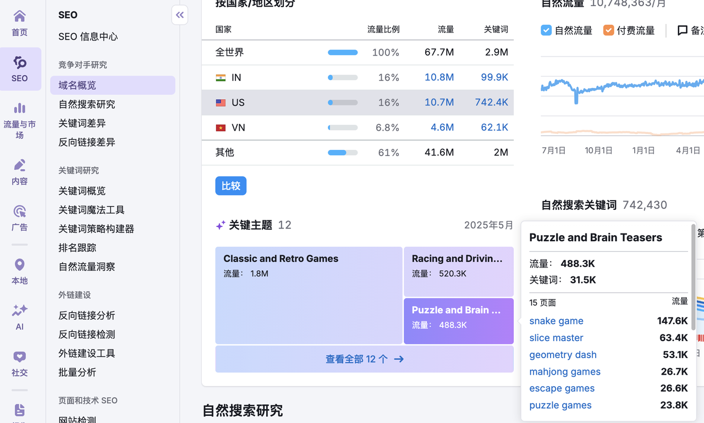Uncheck the 付费流量 checkbox

tap(608, 30)
